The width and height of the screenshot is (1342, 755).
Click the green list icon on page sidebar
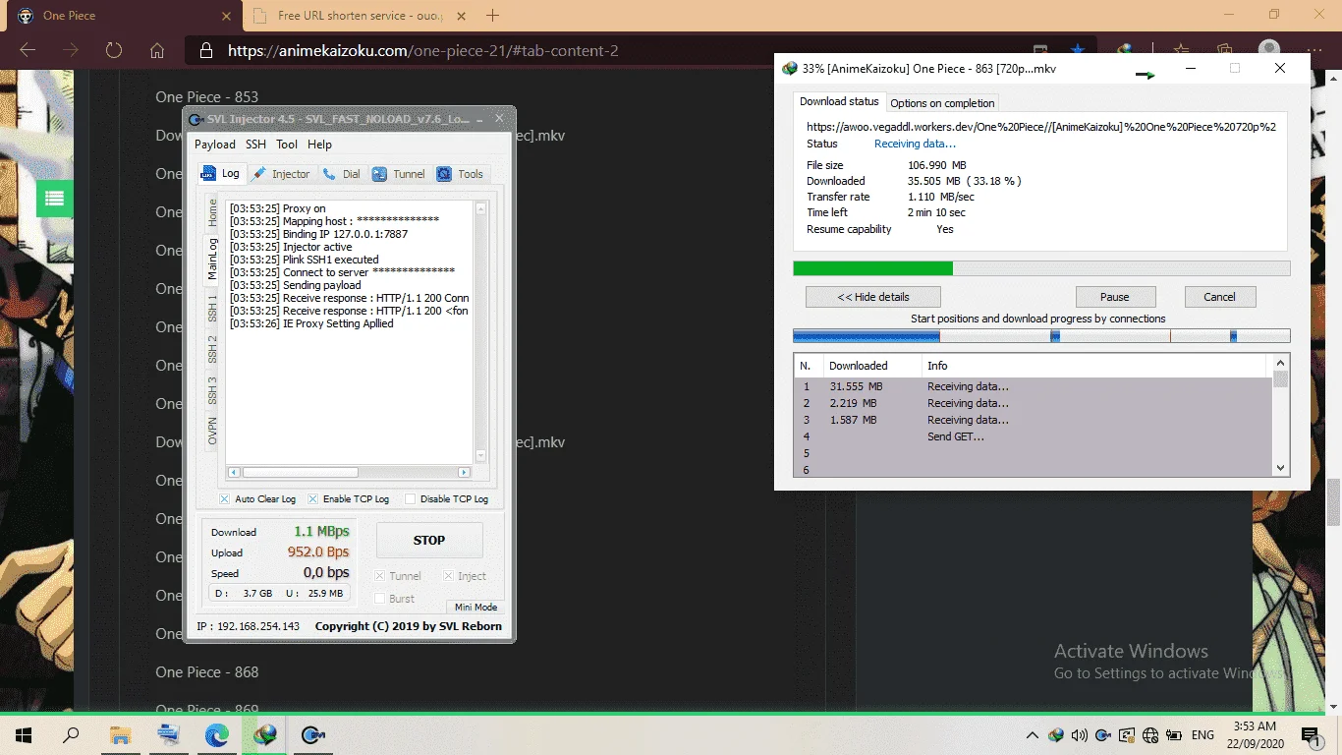[54, 199]
